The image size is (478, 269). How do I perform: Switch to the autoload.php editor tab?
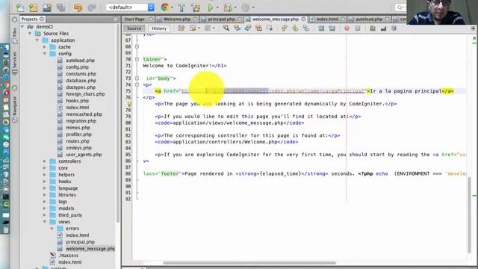pyautogui.click(x=368, y=19)
